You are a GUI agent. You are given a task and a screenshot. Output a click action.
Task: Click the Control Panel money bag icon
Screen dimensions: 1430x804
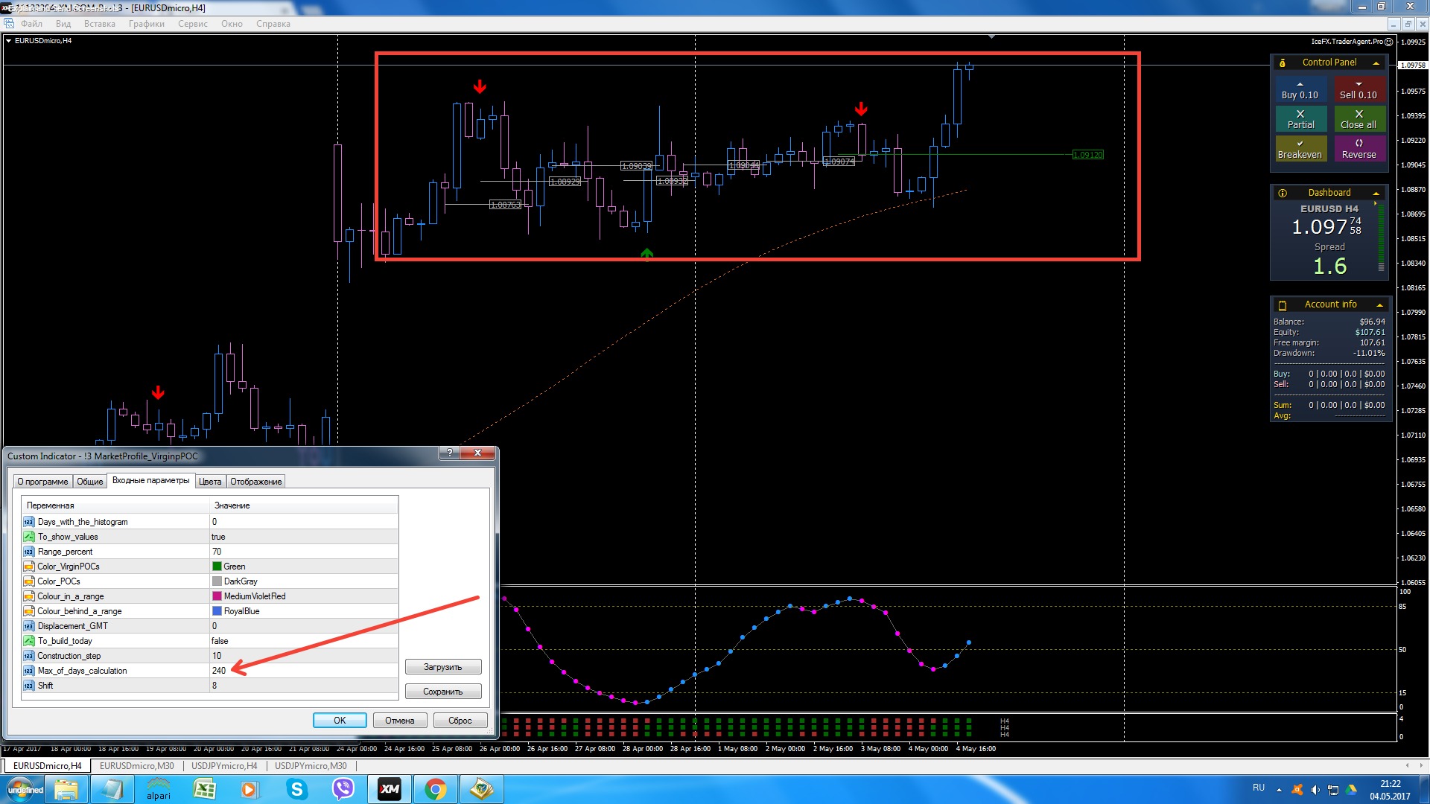(x=1283, y=63)
